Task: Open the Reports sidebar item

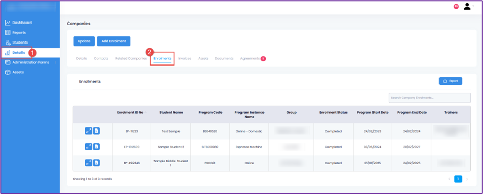Action: coord(15,32)
